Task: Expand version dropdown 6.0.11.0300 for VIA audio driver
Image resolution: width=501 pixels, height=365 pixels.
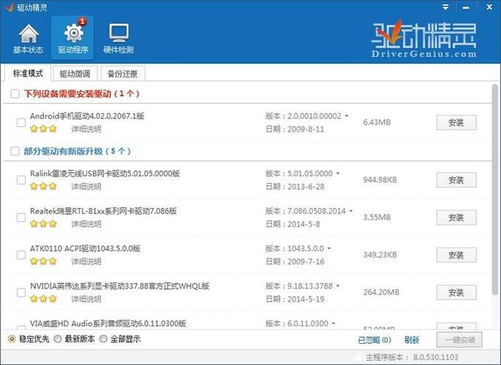Action: (x=333, y=324)
